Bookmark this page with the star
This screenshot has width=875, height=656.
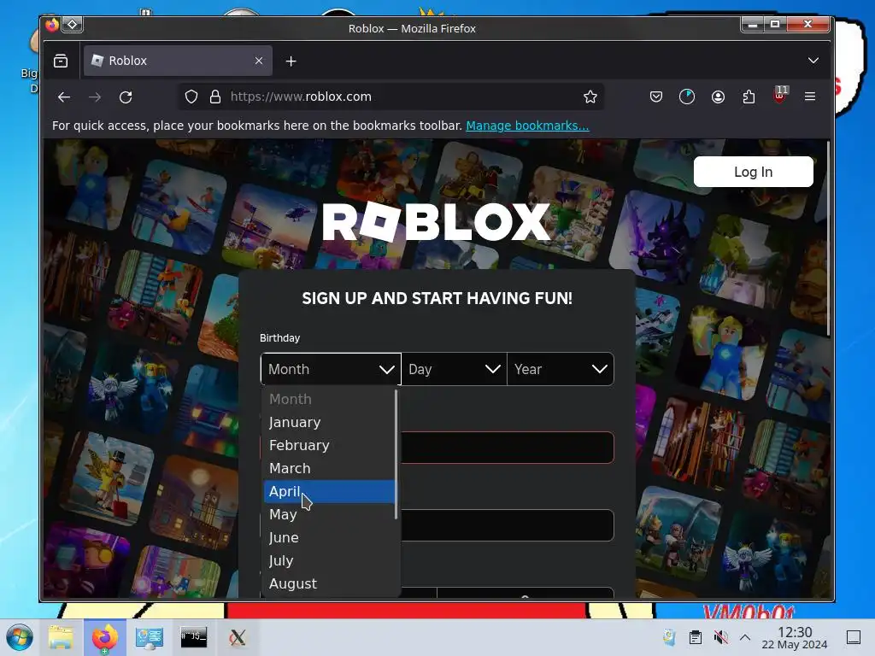coord(590,97)
